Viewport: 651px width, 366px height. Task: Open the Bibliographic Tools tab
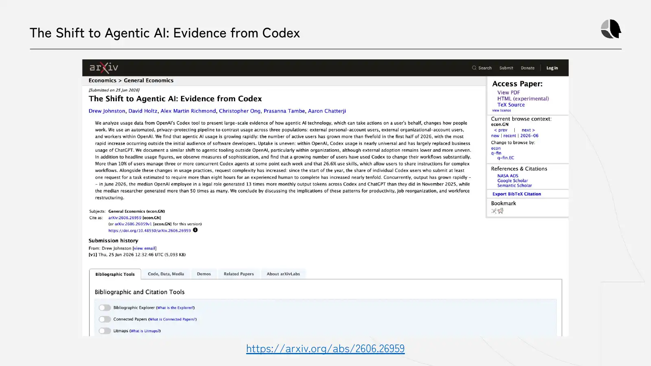pos(115,274)
